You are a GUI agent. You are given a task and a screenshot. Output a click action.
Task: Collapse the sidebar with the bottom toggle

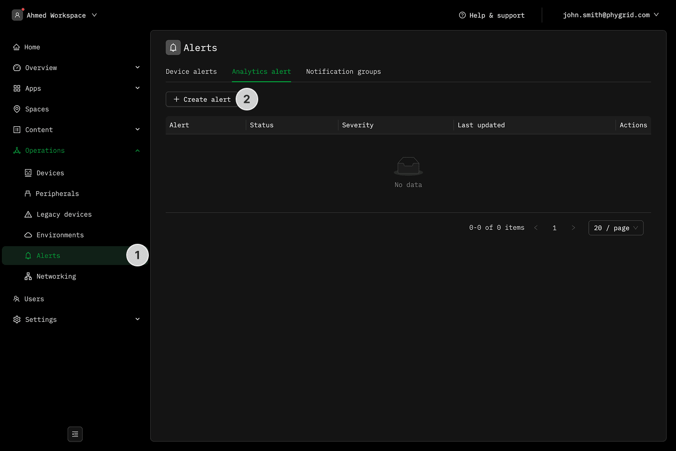pos(75,434)
